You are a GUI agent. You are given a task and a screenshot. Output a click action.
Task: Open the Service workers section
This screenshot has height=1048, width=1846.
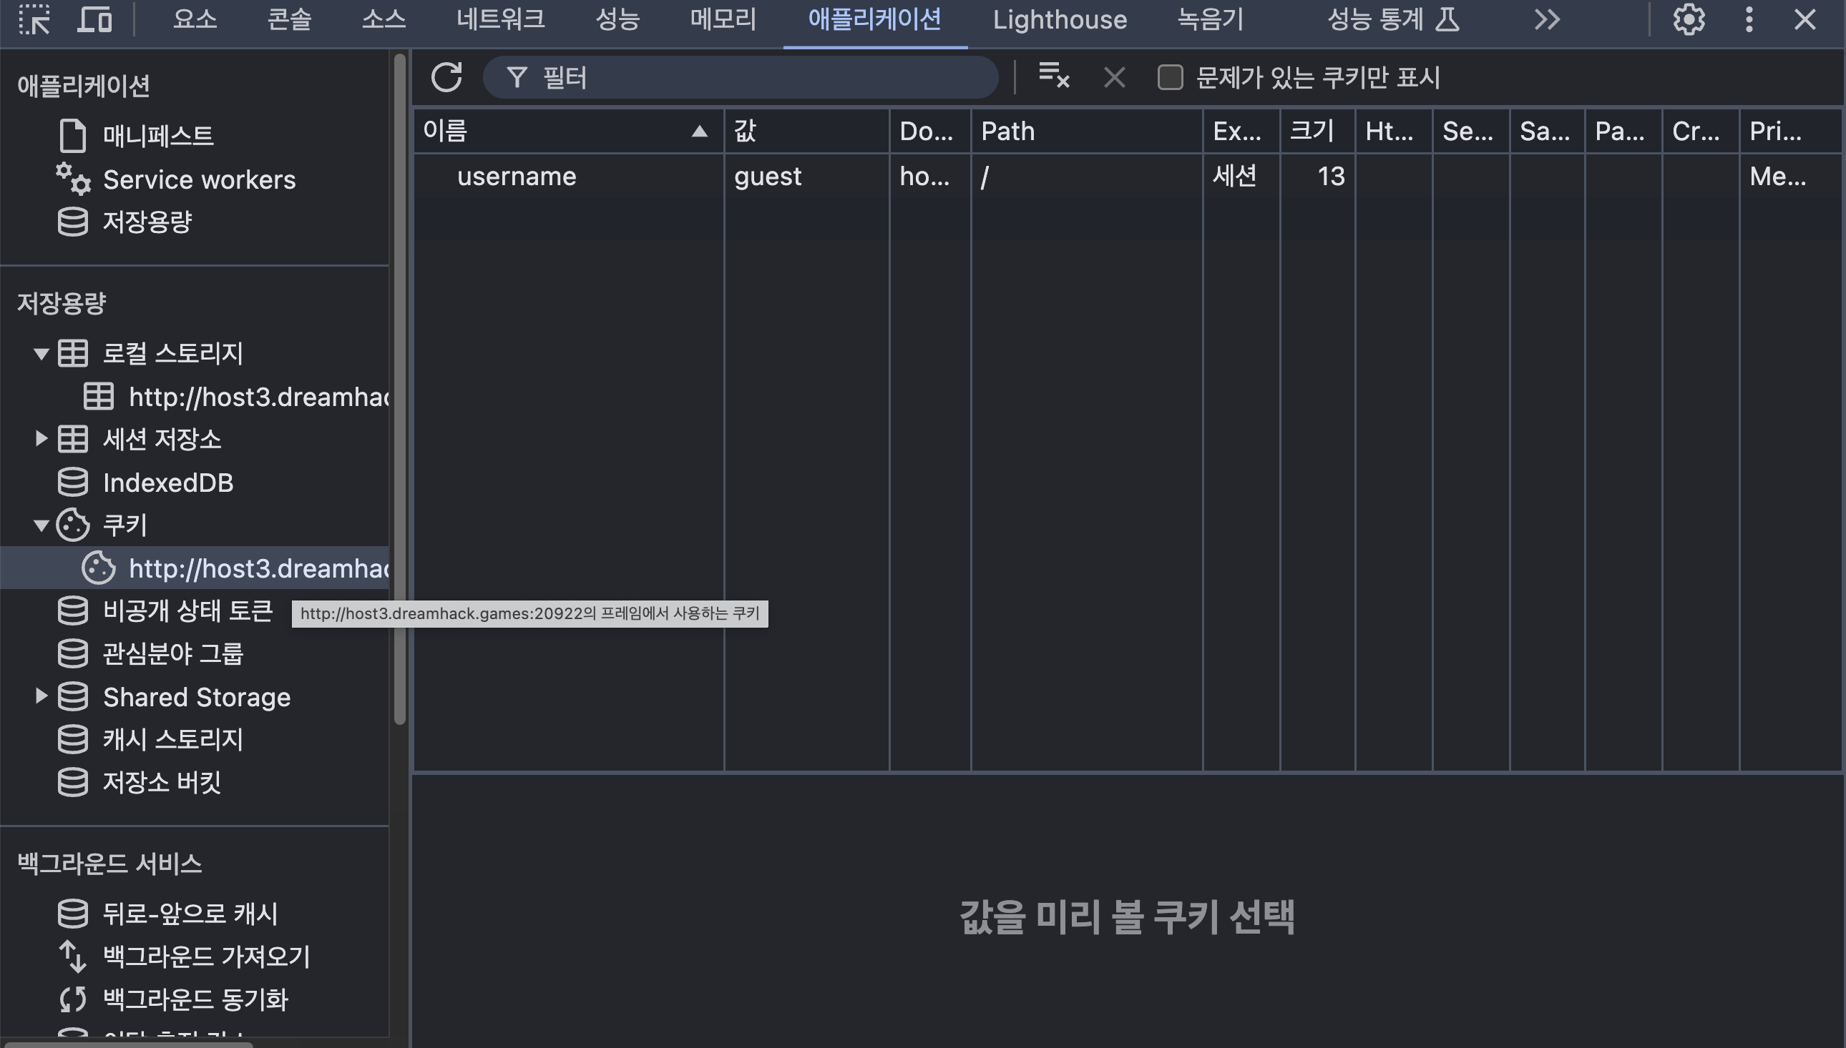pyautogui.click(x=199, y=179)
